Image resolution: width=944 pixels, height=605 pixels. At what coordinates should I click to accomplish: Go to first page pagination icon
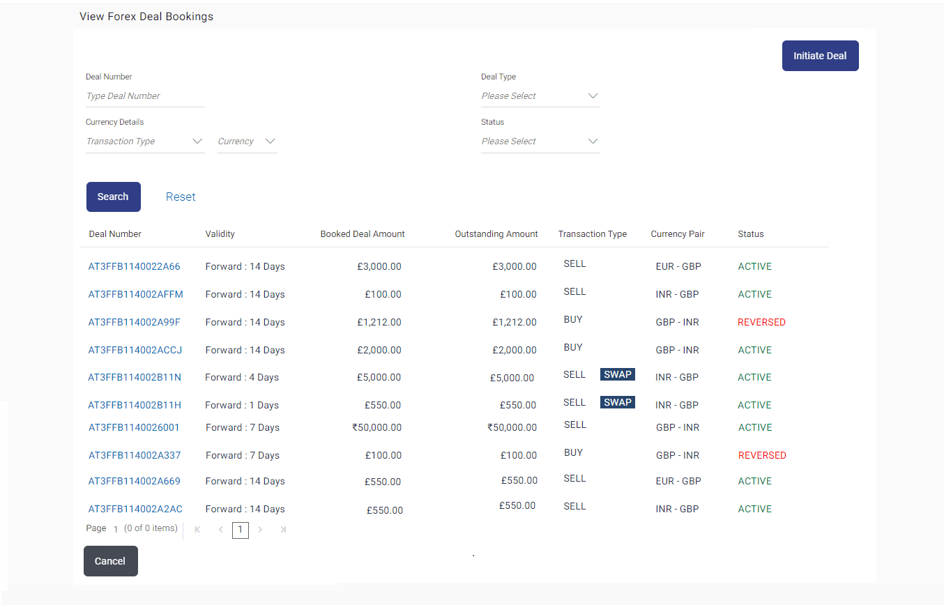pos(198,530)
